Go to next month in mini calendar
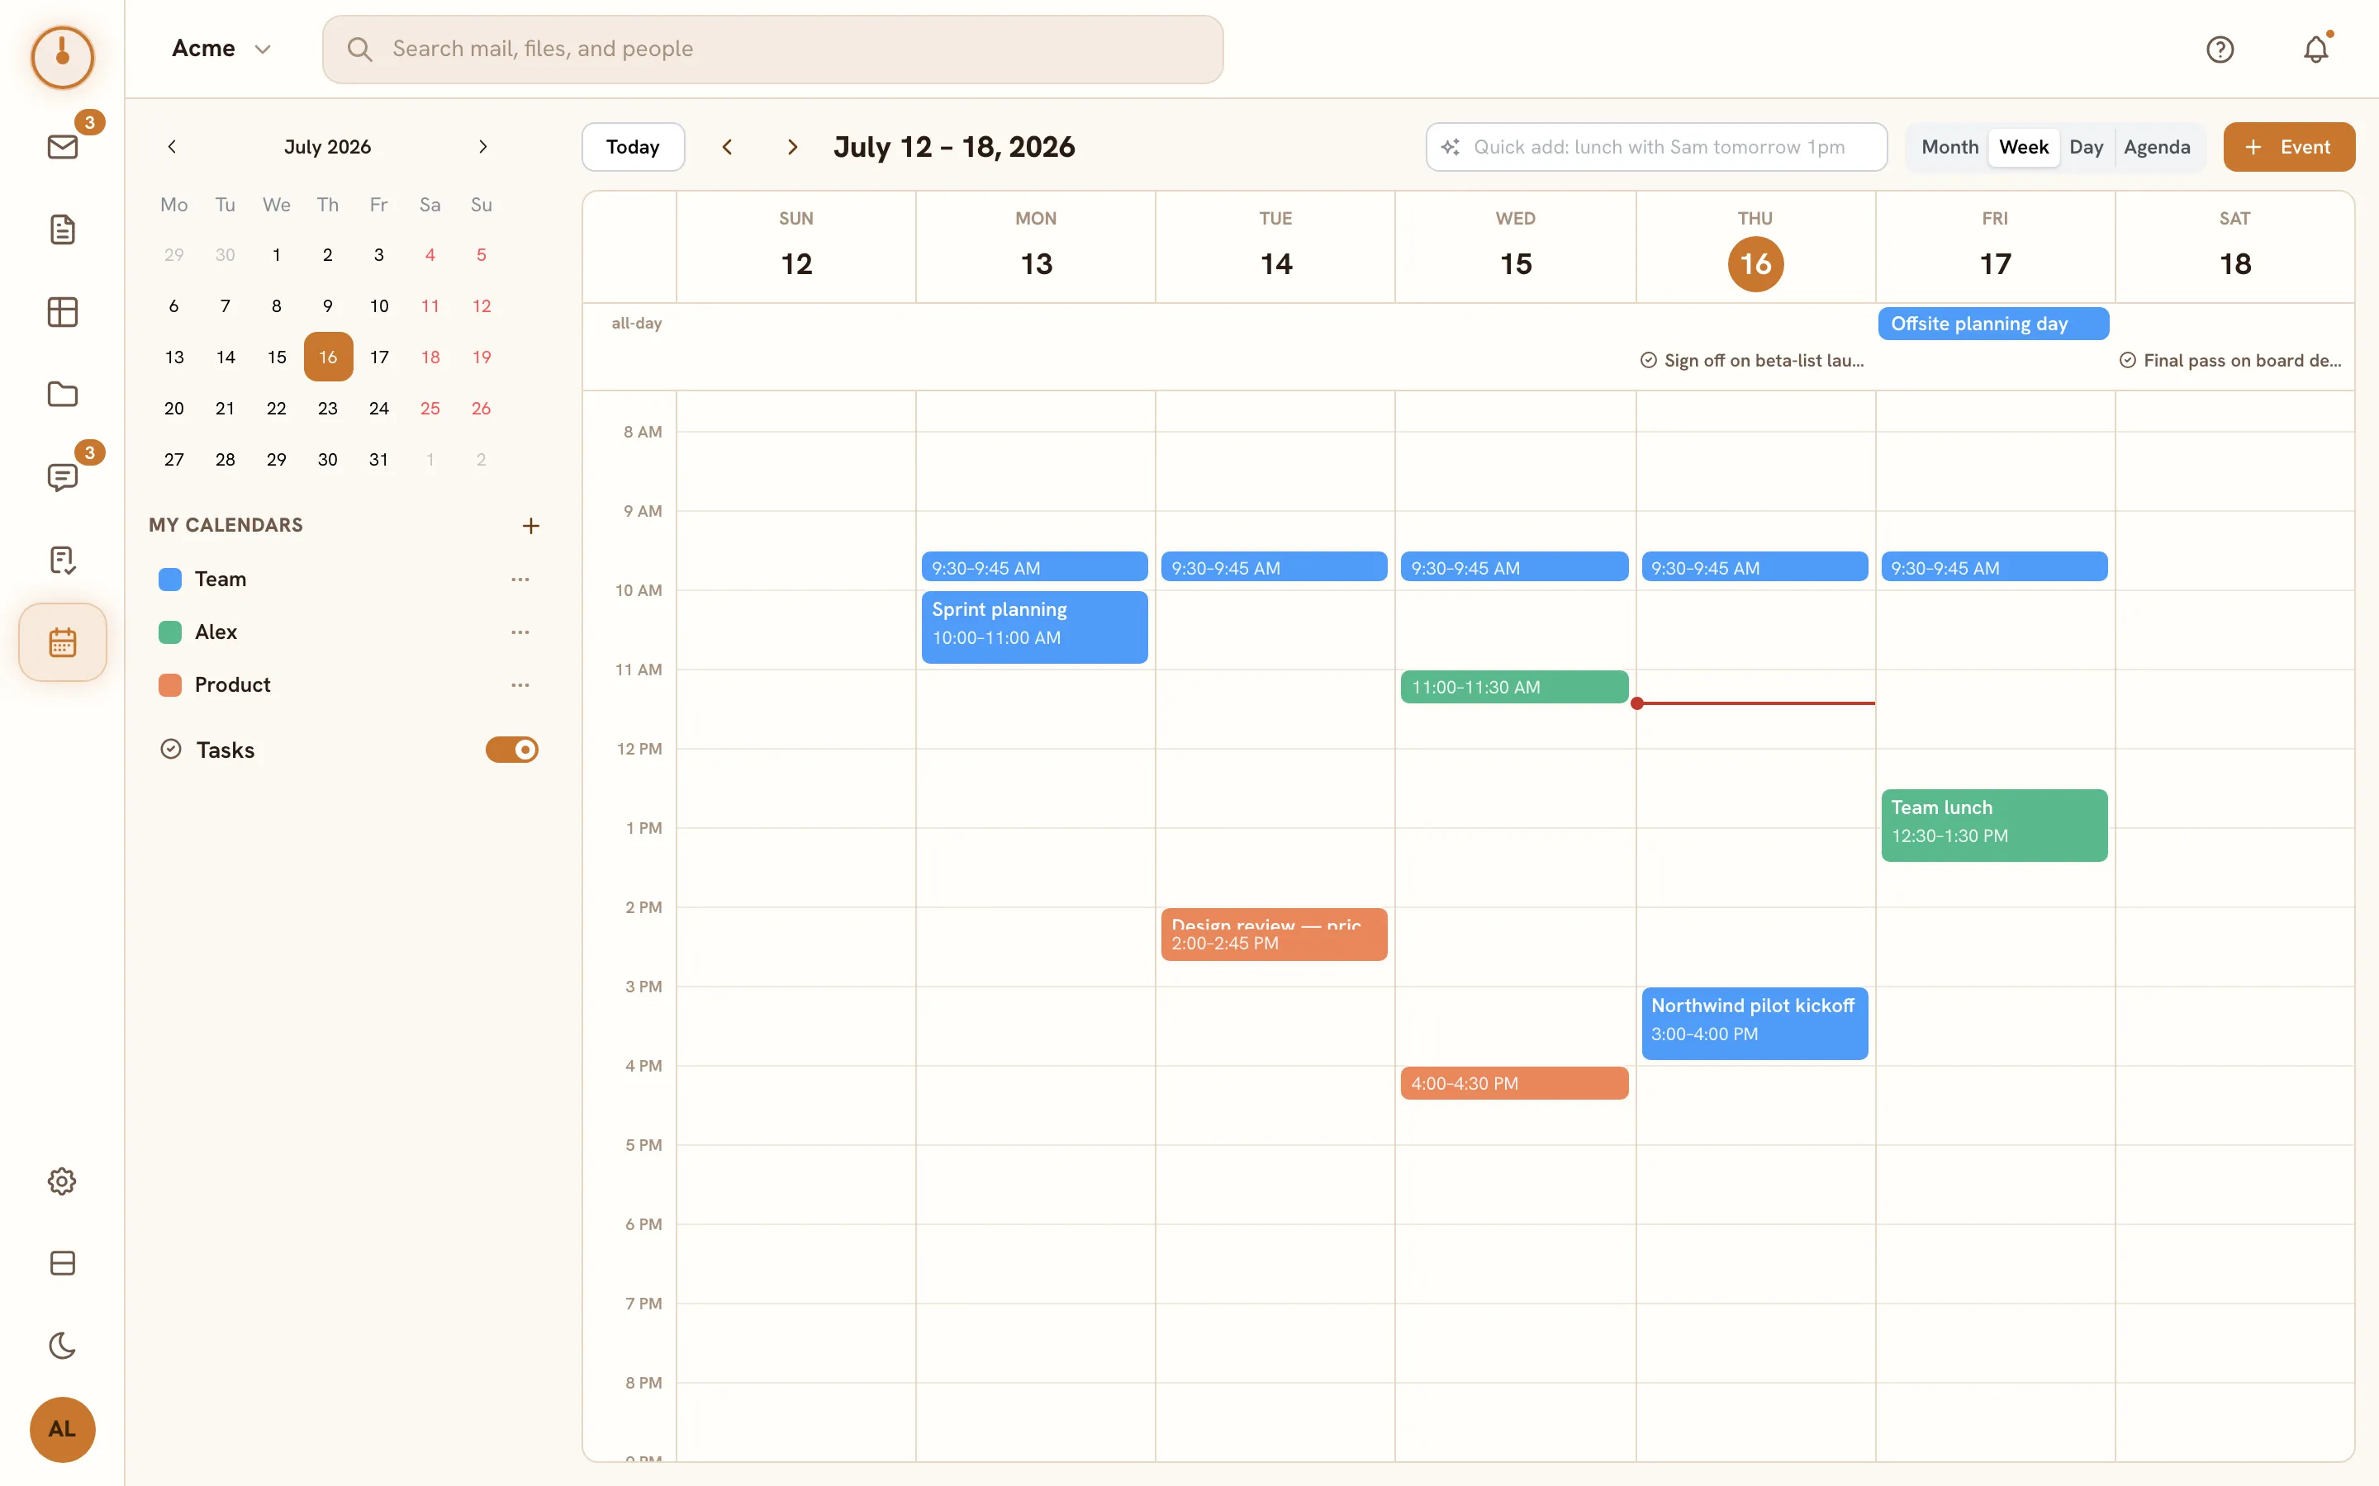2379x1486 pixels. (482, 148)
